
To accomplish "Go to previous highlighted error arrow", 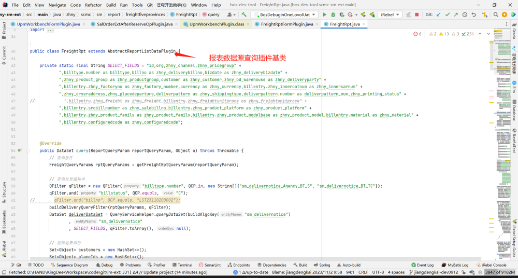I will coord(480,34).
